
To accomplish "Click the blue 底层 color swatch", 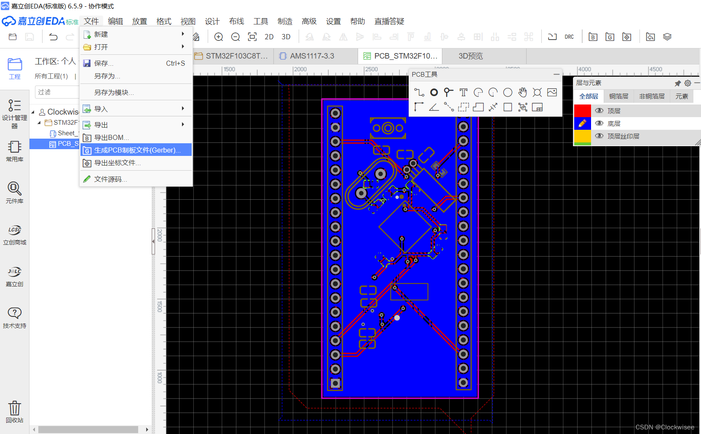I will [583, 123].
